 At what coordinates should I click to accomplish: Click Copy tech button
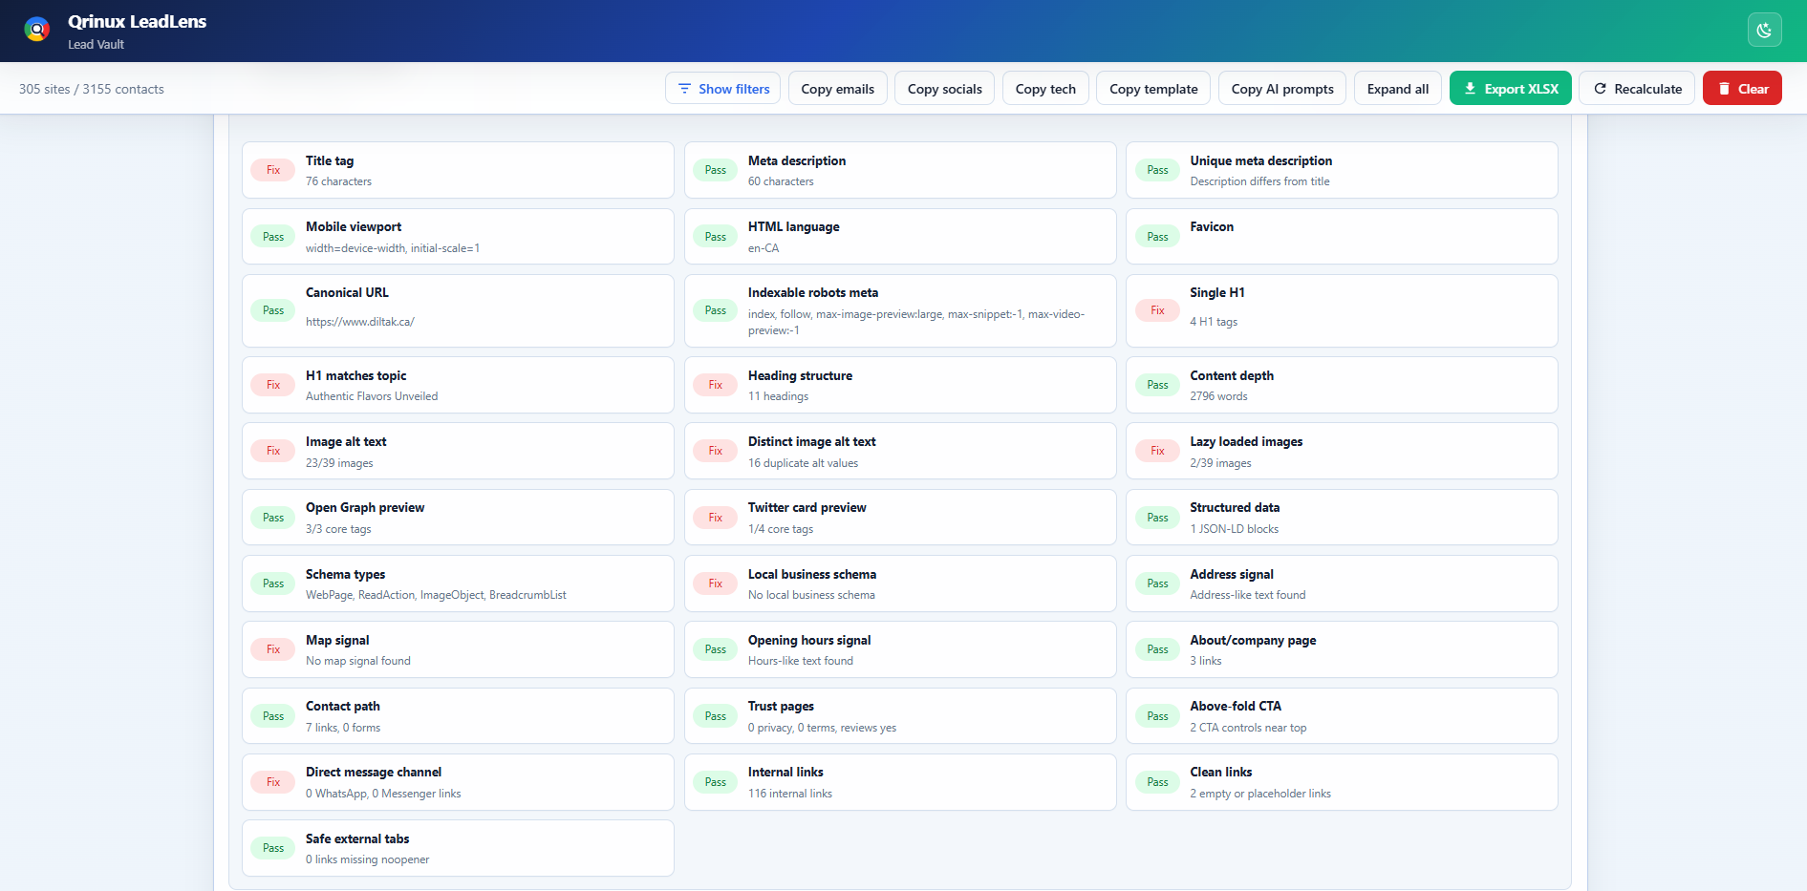pos(1045,89)
